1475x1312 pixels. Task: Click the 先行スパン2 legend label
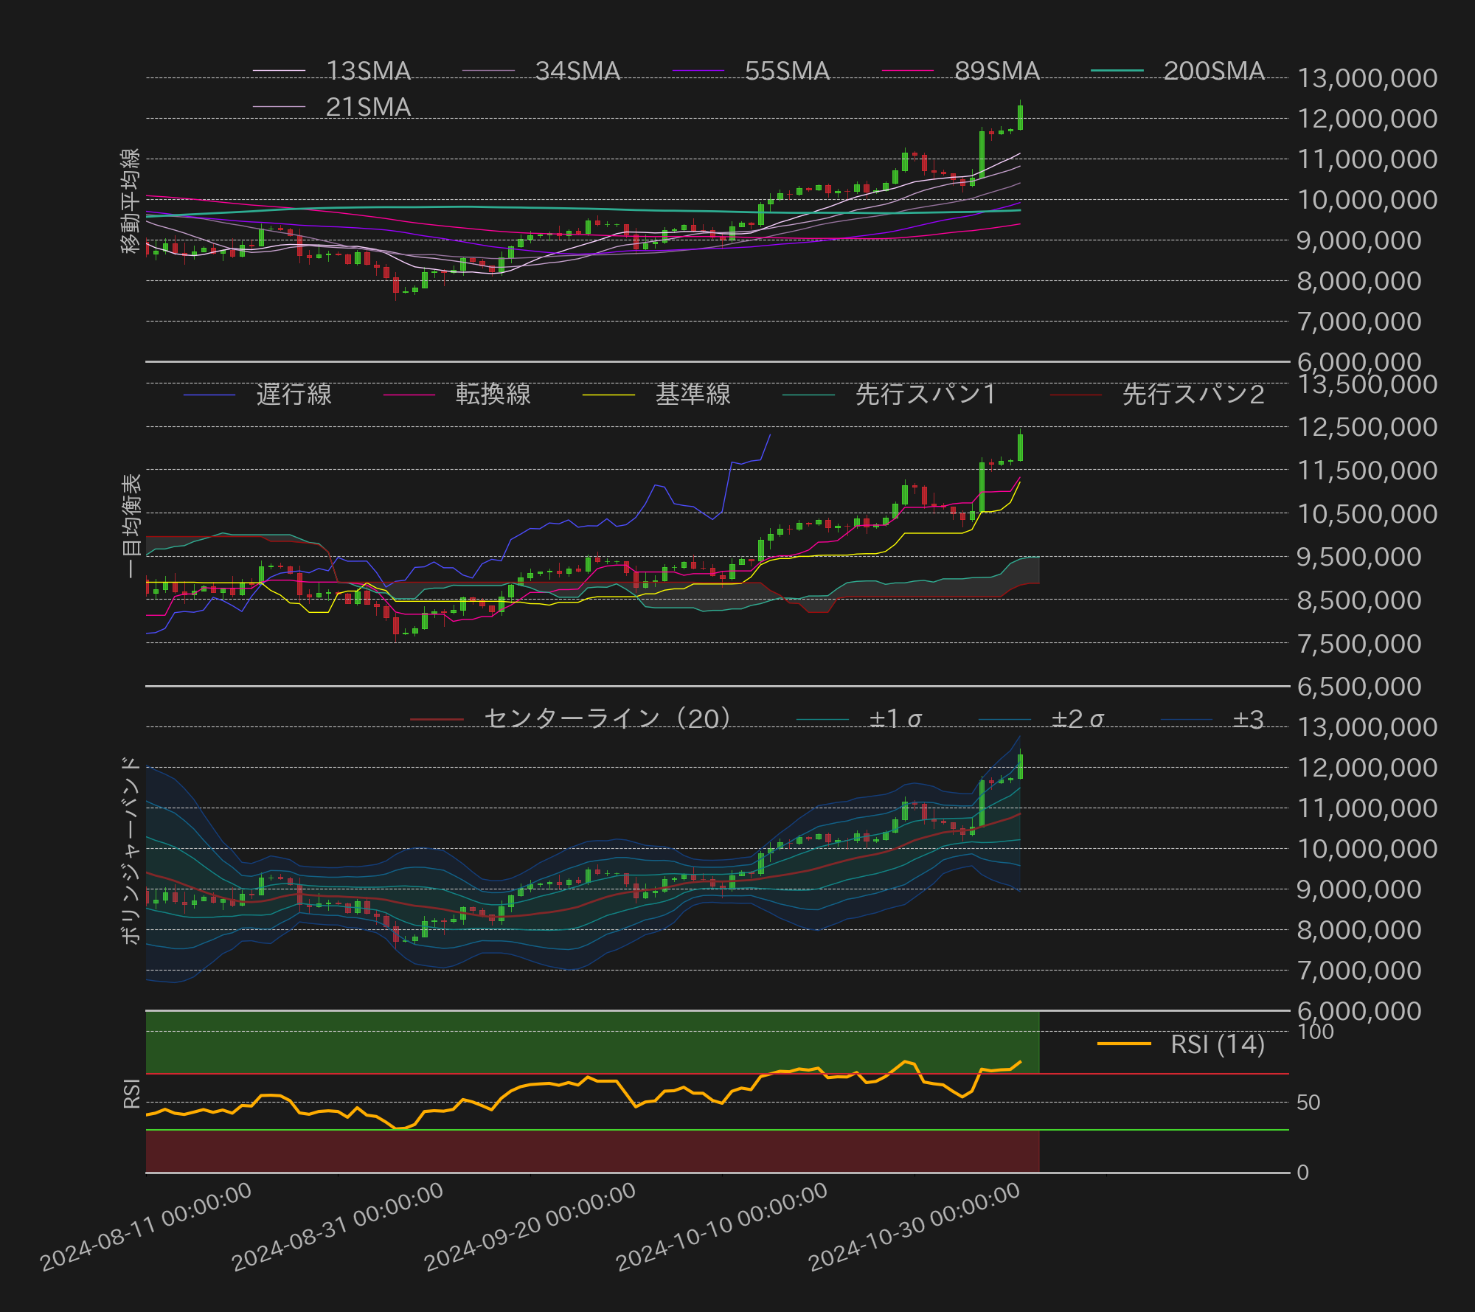pos(1193,395)
